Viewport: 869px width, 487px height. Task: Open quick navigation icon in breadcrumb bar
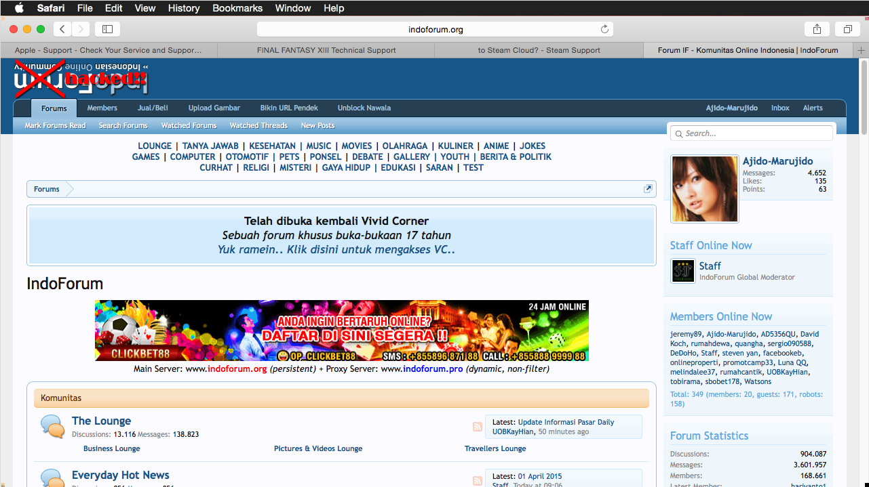tap(648, 189)
